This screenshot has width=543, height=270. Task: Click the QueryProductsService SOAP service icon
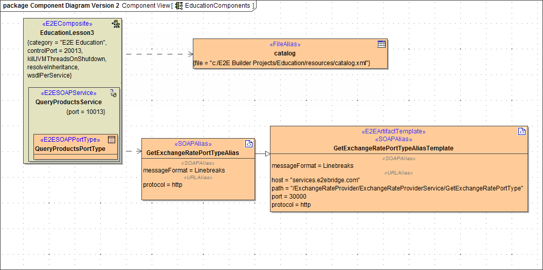click(114, 93)
